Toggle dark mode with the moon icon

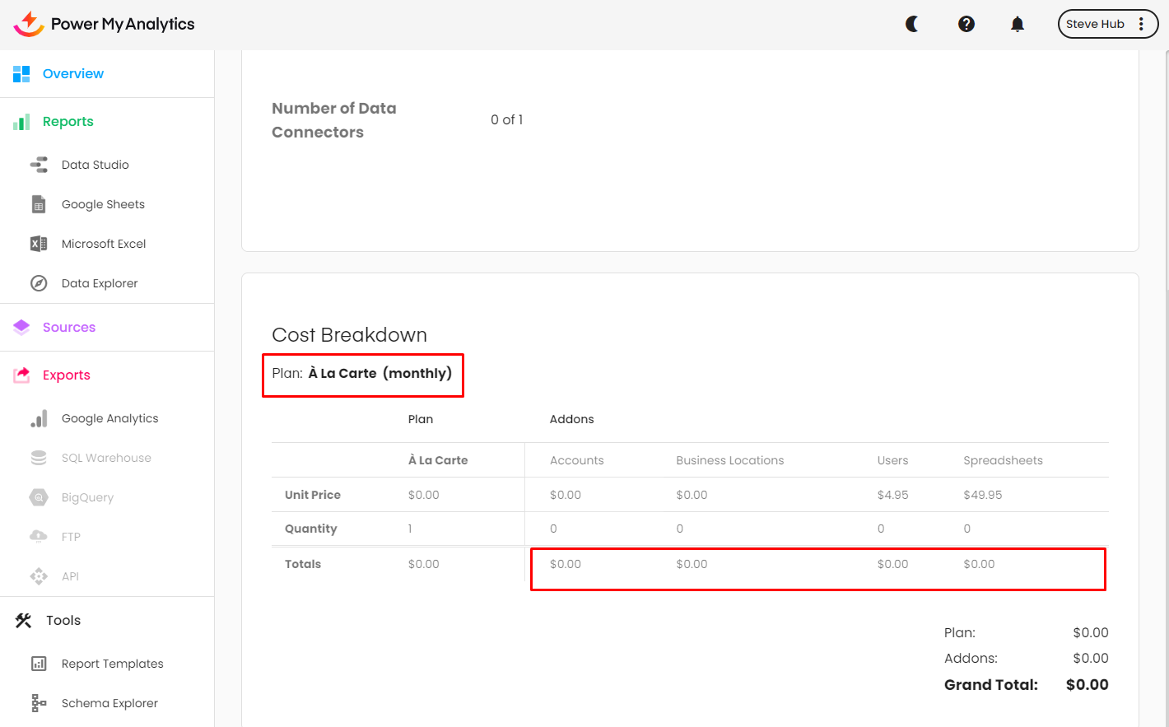point(912,24)
